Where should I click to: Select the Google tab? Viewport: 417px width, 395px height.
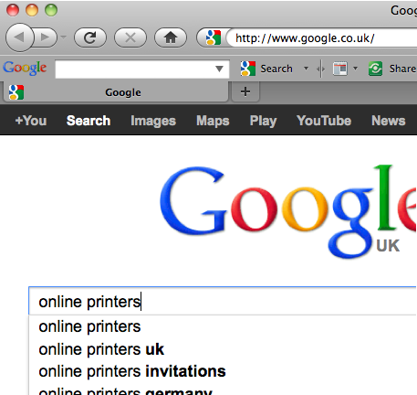point(116,92)
